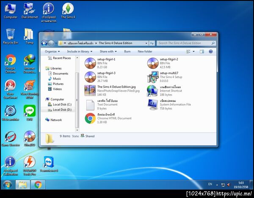Open the Computer desktop icon
The height and width of the screenshot is (198, 254).
click(x=10, y=11)
